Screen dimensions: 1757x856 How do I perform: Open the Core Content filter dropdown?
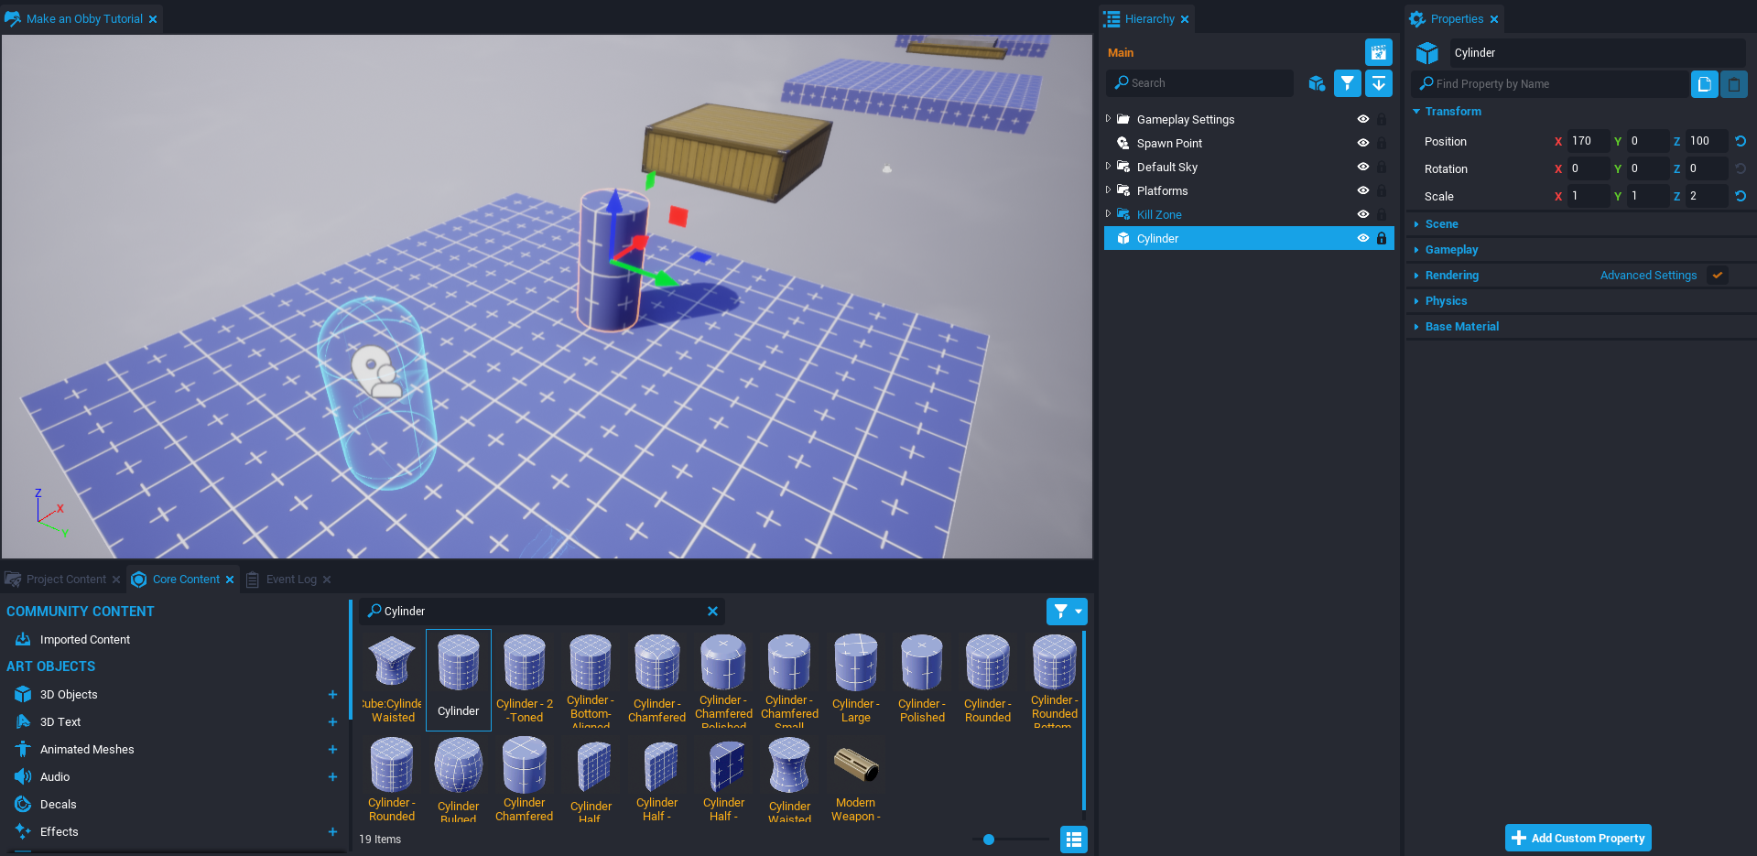click(1067, 611)
